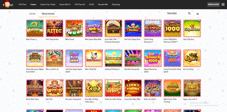Open the Golden Empire game thumbnail
This screenshot has width=227, height=112.
pos(74,88)
